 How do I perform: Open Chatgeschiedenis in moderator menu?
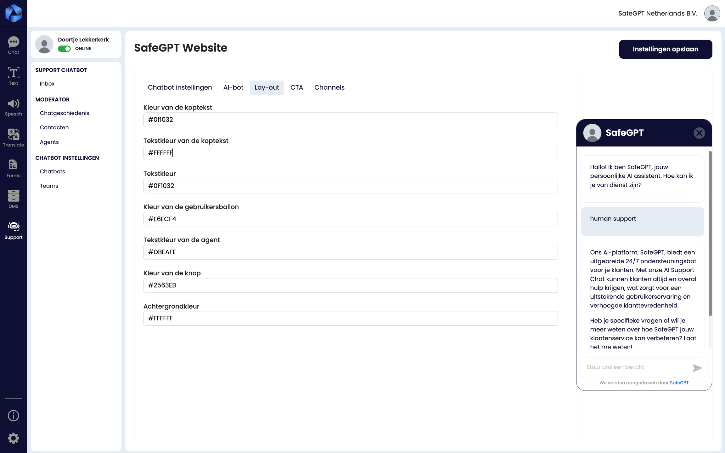(x=64, y=113)
